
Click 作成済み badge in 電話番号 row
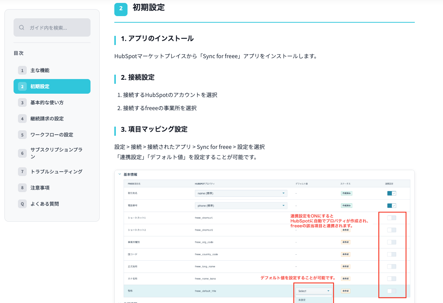(x=347, y=206)
